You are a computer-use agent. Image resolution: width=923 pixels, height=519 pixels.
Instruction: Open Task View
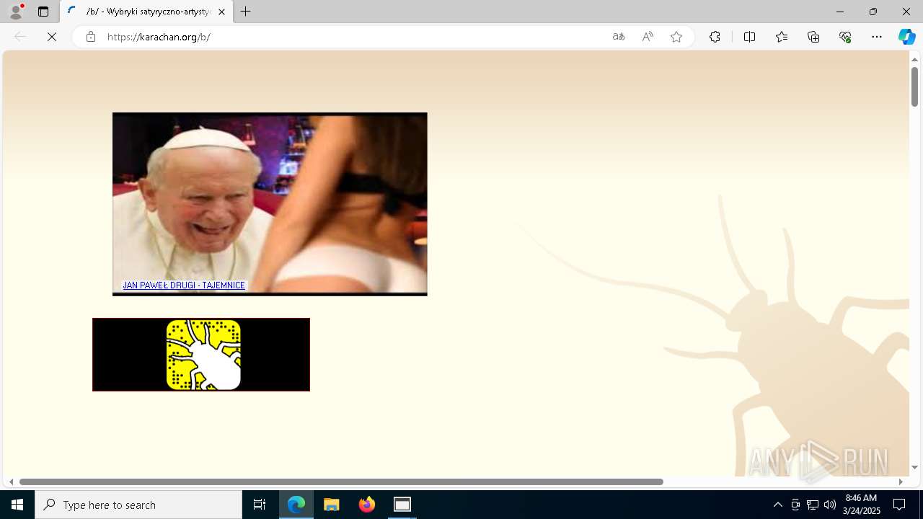click(x=260, y=505)
